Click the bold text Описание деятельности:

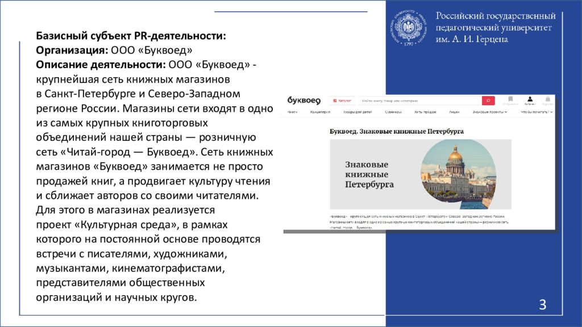(101, 65)
